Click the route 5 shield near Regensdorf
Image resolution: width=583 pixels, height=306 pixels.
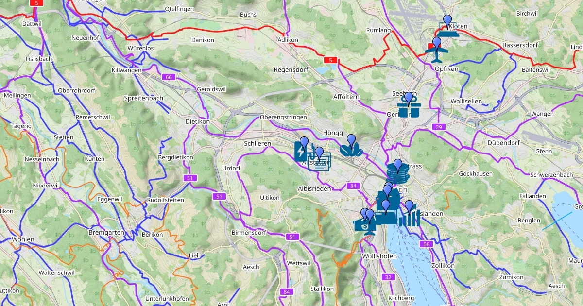[330, 60]
